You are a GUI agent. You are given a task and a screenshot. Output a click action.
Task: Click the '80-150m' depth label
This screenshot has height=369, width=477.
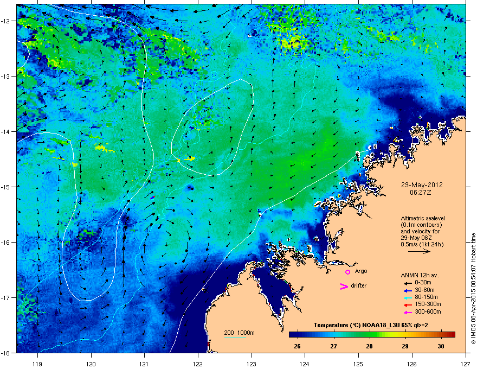click(426, 297)
